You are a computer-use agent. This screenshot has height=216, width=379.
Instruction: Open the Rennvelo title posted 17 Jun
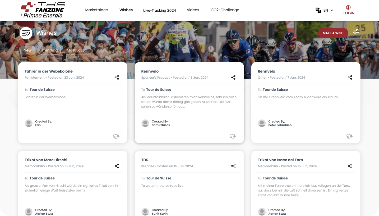click(x=266, y=71)
